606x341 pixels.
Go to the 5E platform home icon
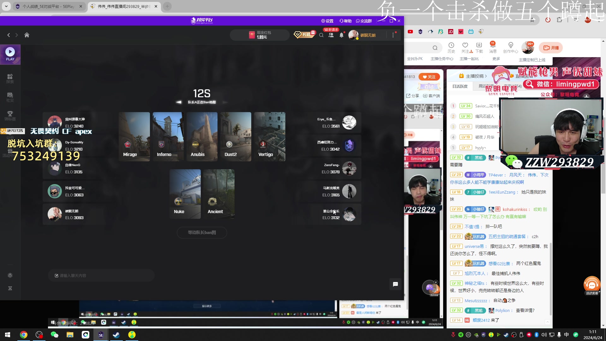coord(27,35)
